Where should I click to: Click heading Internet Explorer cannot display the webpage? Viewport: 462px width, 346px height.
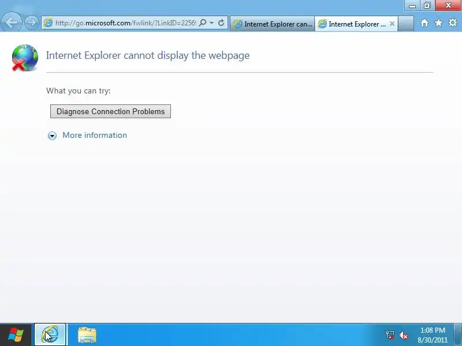(x=148, y=55)
